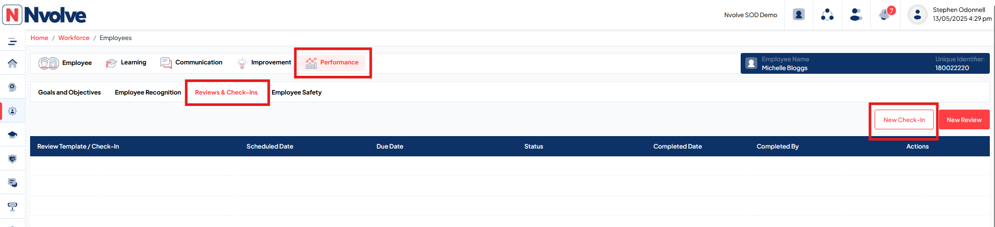Image resolution: width=995 pixels, height=227 pixels.
Task: Open the people group icon in header
Action: (x=856, y=15)
